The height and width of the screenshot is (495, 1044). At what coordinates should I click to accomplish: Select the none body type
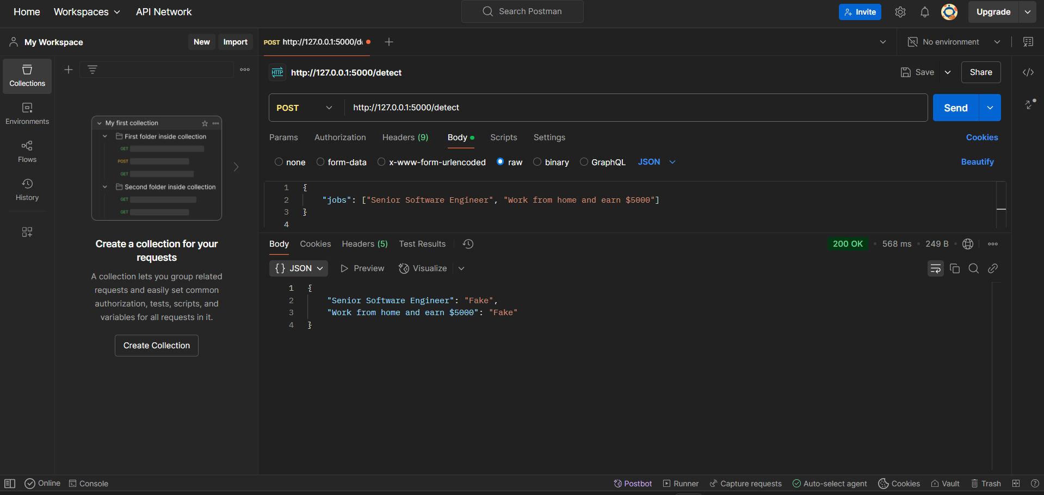tap(279, 162)
